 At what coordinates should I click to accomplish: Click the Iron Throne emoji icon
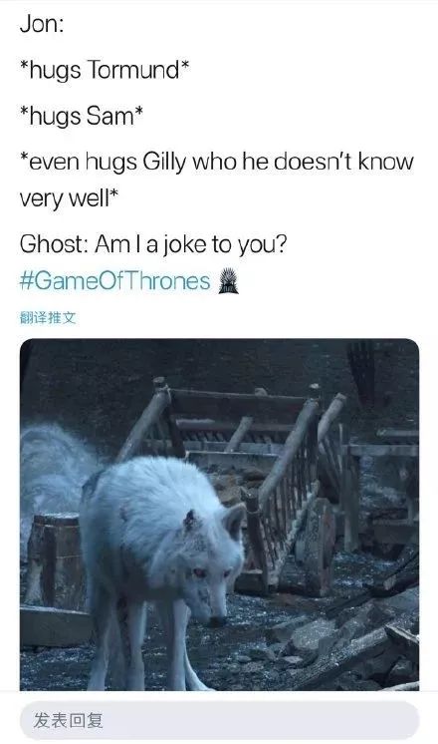[x=228, y=281]
